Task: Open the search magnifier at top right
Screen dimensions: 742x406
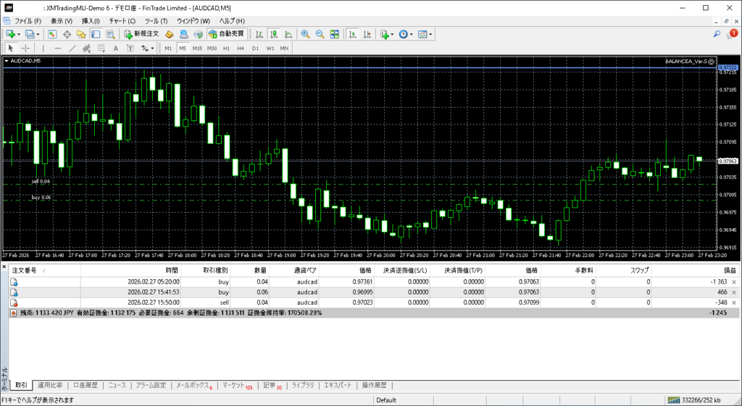Action: [x=717, y=34]
